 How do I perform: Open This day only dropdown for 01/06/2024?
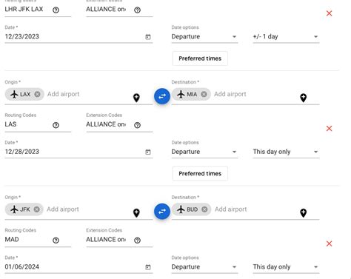(286, 267)
